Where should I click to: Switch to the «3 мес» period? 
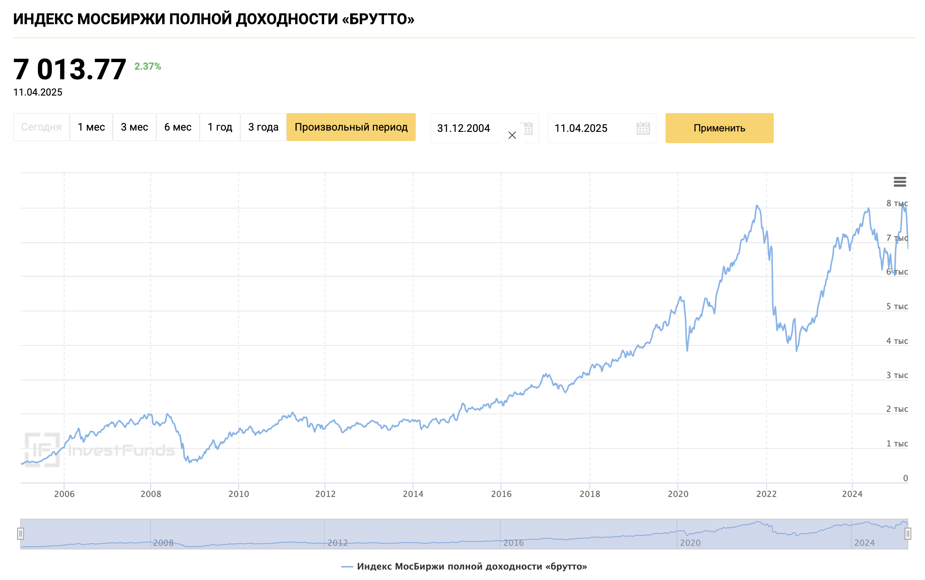pos(135,127)
